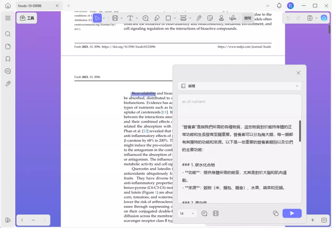Screen dimensions: 332x228
Task: Open the attachments panel in left sidebar
Action: point(8,84)
